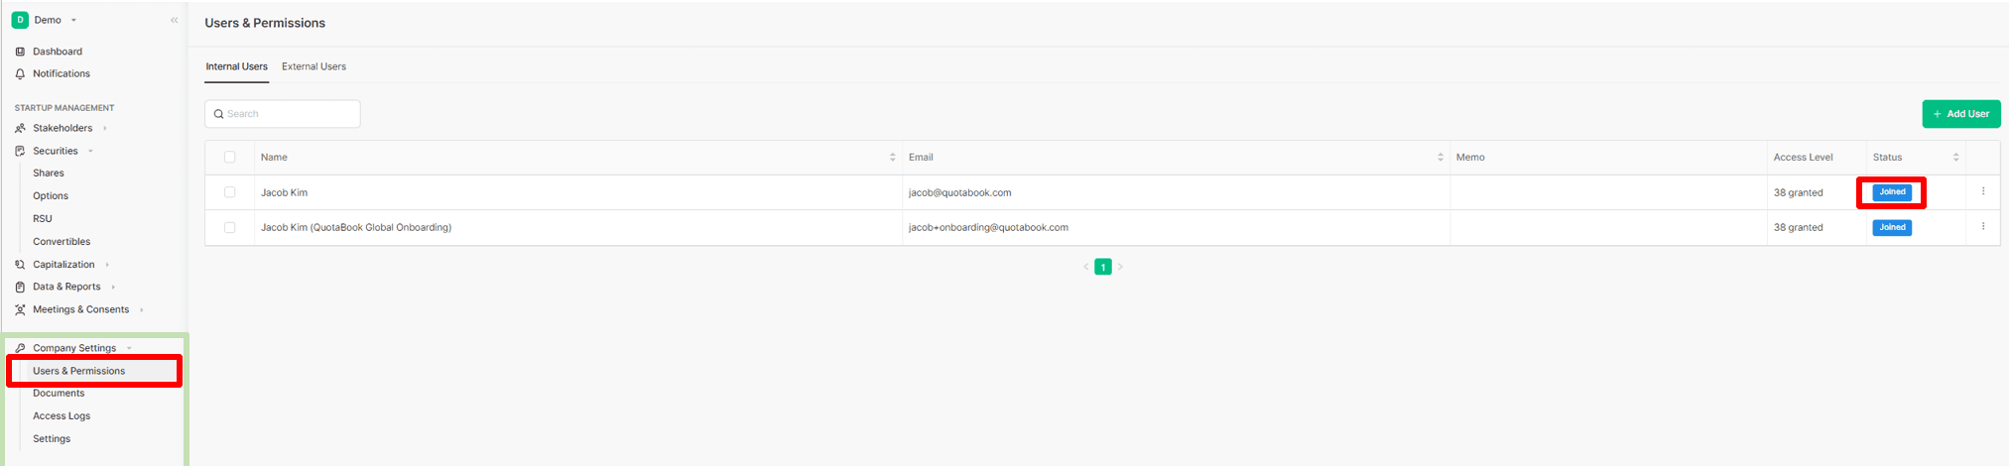
Task: Switch to the Internal Users tab
Action: [x=236, y=66]
